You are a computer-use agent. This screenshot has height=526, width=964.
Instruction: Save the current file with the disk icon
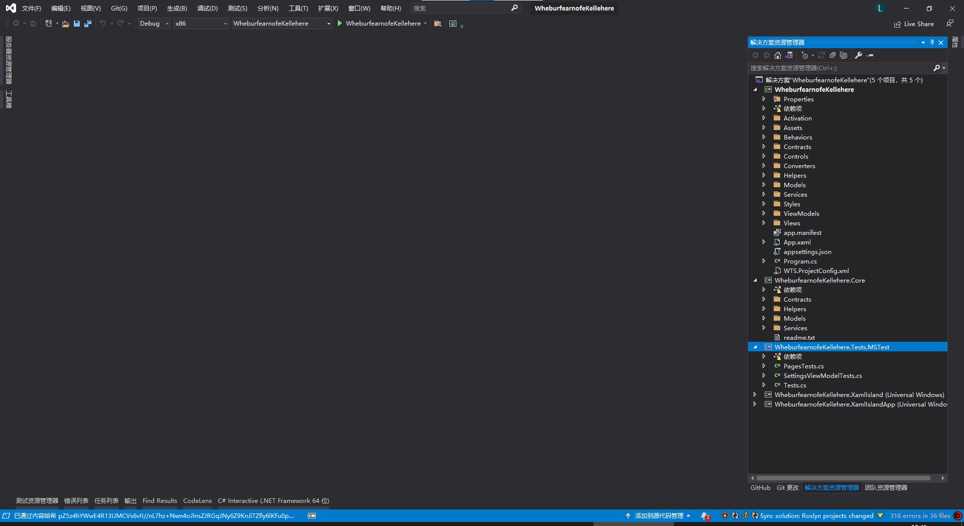tap(77, 24)
